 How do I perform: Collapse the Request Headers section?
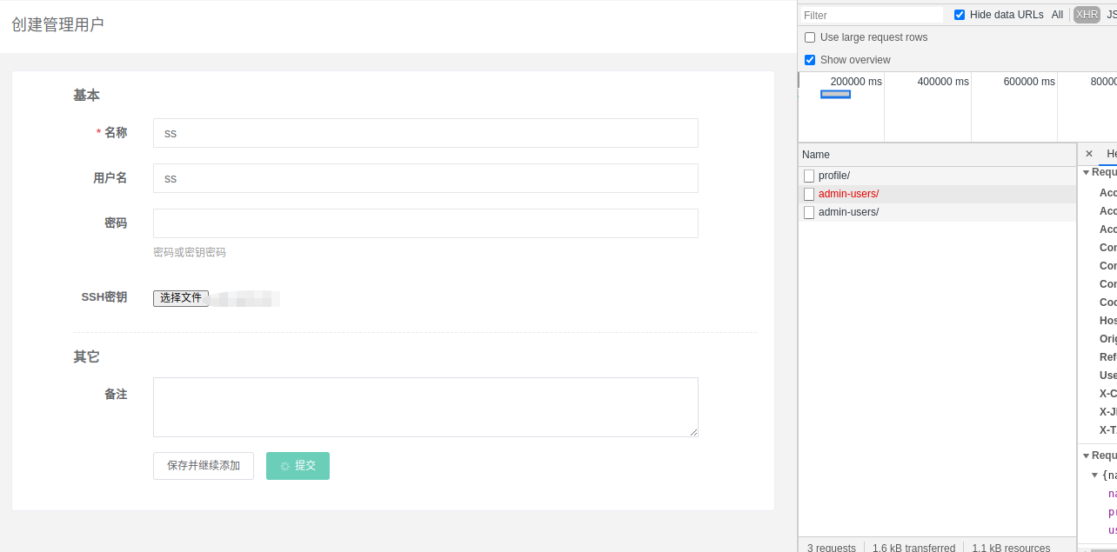(1087, 172)
